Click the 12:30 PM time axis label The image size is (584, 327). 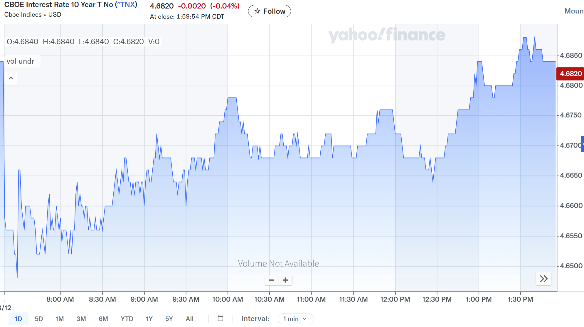(437, 299)
